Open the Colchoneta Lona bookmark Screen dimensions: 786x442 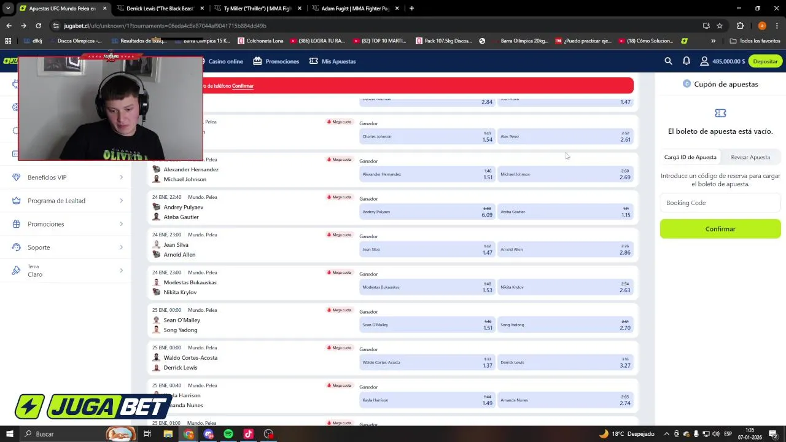click(260, 41)
